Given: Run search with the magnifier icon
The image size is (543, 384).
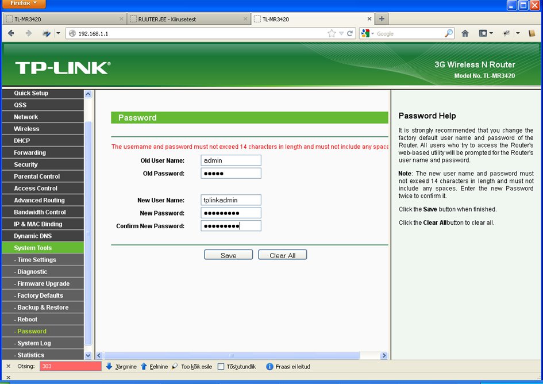Looking at the screenshot, I should (448, 33).
